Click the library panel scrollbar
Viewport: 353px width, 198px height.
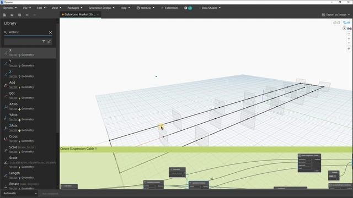coord(57,79)
